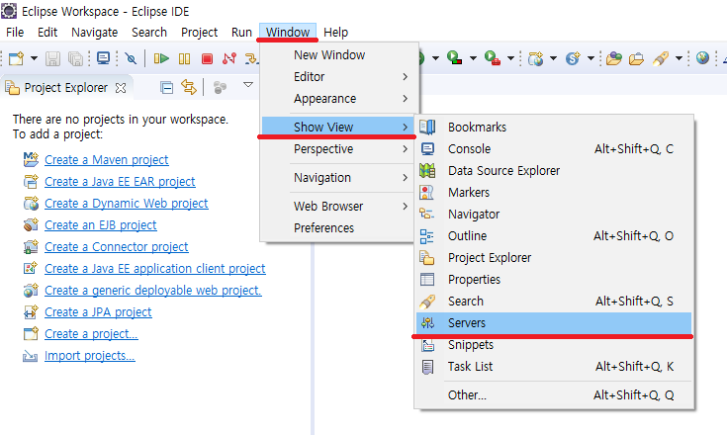Open the Project Explorer View Menu triangle
Screen dimensions: 727x435
(248, 85)
